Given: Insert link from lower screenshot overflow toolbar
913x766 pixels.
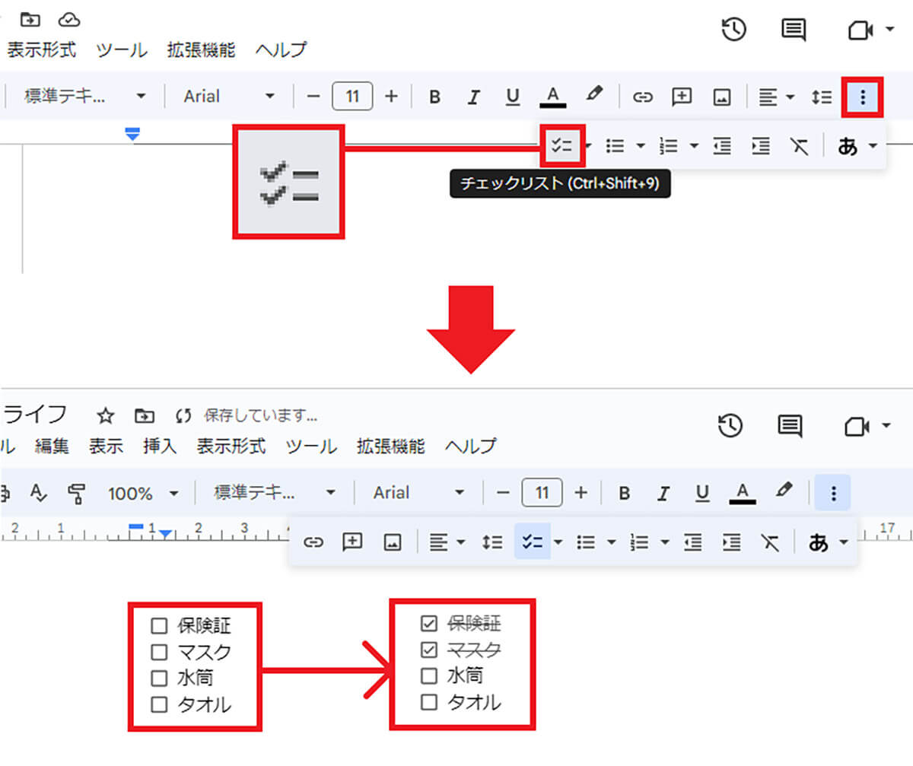Looking at the screenshot, I should 313,542.
